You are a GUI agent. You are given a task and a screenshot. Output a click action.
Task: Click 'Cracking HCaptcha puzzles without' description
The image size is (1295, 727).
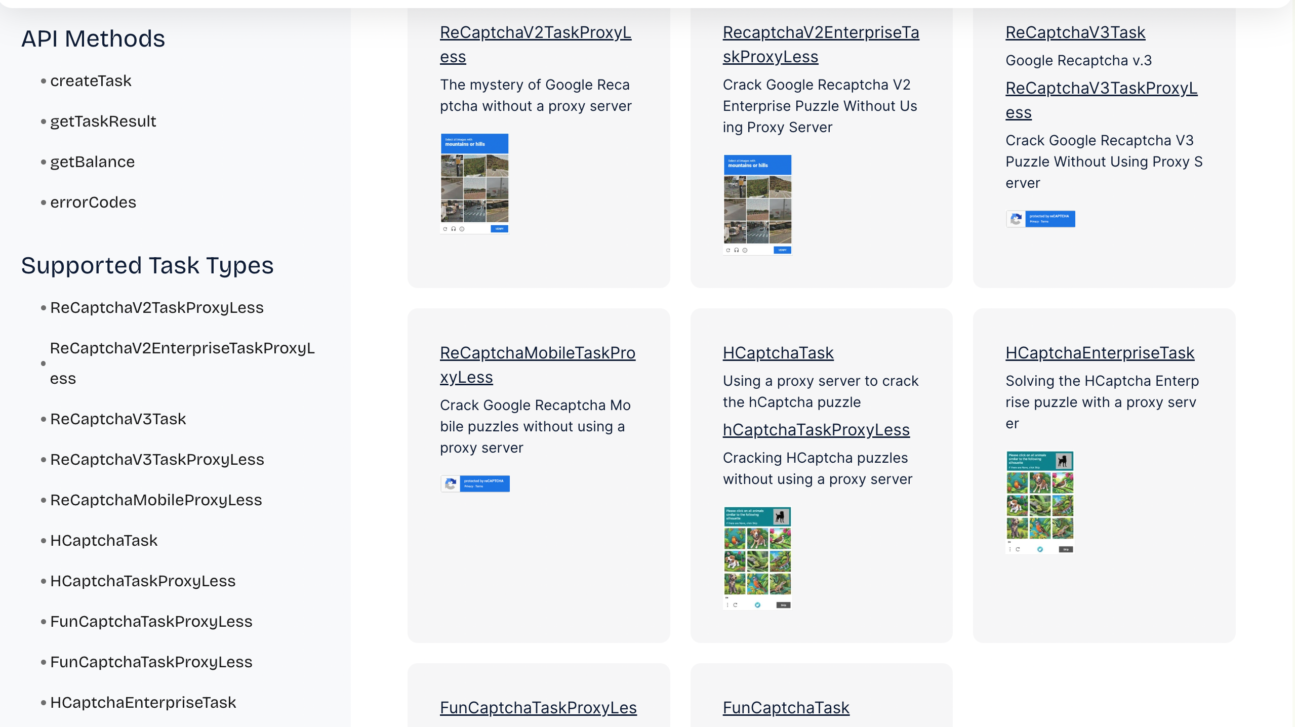(x=818, y=469)
